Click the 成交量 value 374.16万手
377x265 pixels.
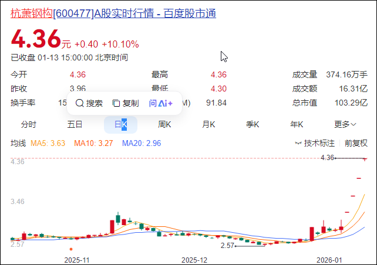click(x=346, y=74)
